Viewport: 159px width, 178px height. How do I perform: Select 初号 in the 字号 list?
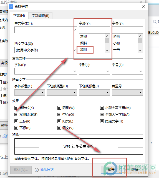[117, 37]
